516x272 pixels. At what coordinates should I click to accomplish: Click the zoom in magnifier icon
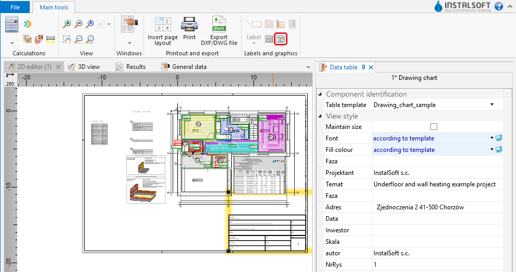tap(67, 24)
